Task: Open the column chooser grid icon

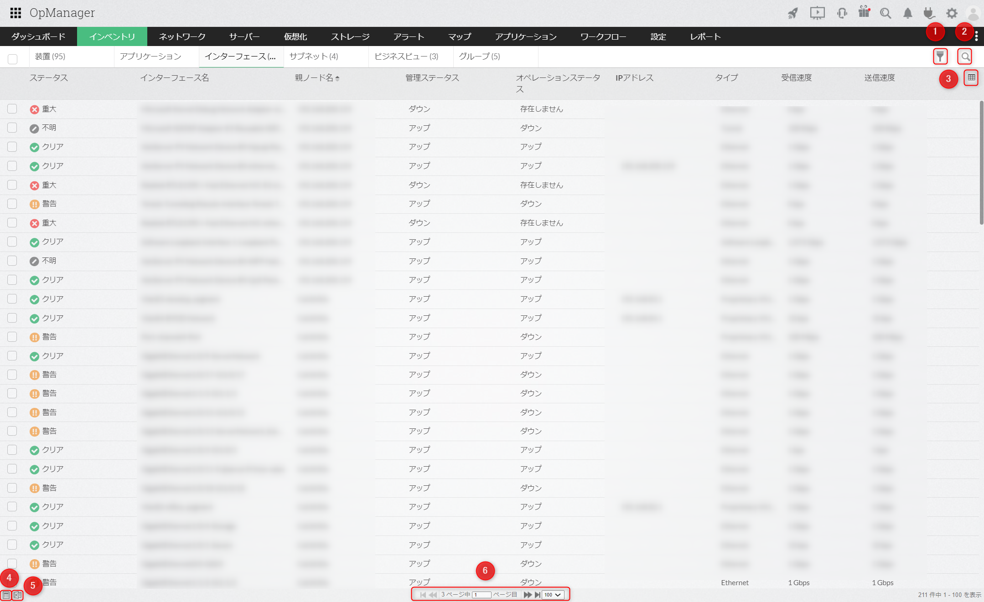Action: pyautogui.click(x=971, y=78)
